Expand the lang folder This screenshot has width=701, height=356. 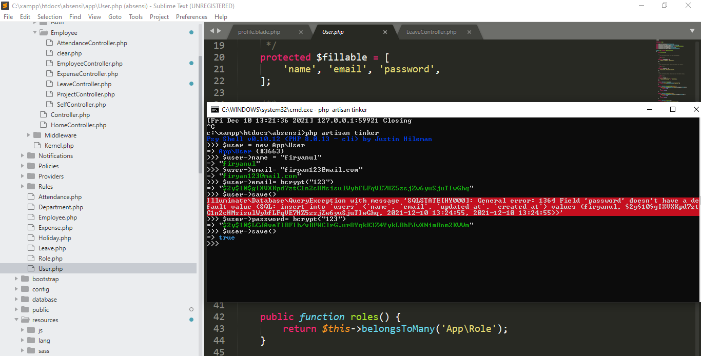pos(23,340)
